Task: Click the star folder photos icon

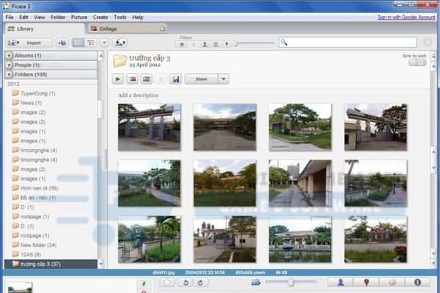Action: coord(161,79)
